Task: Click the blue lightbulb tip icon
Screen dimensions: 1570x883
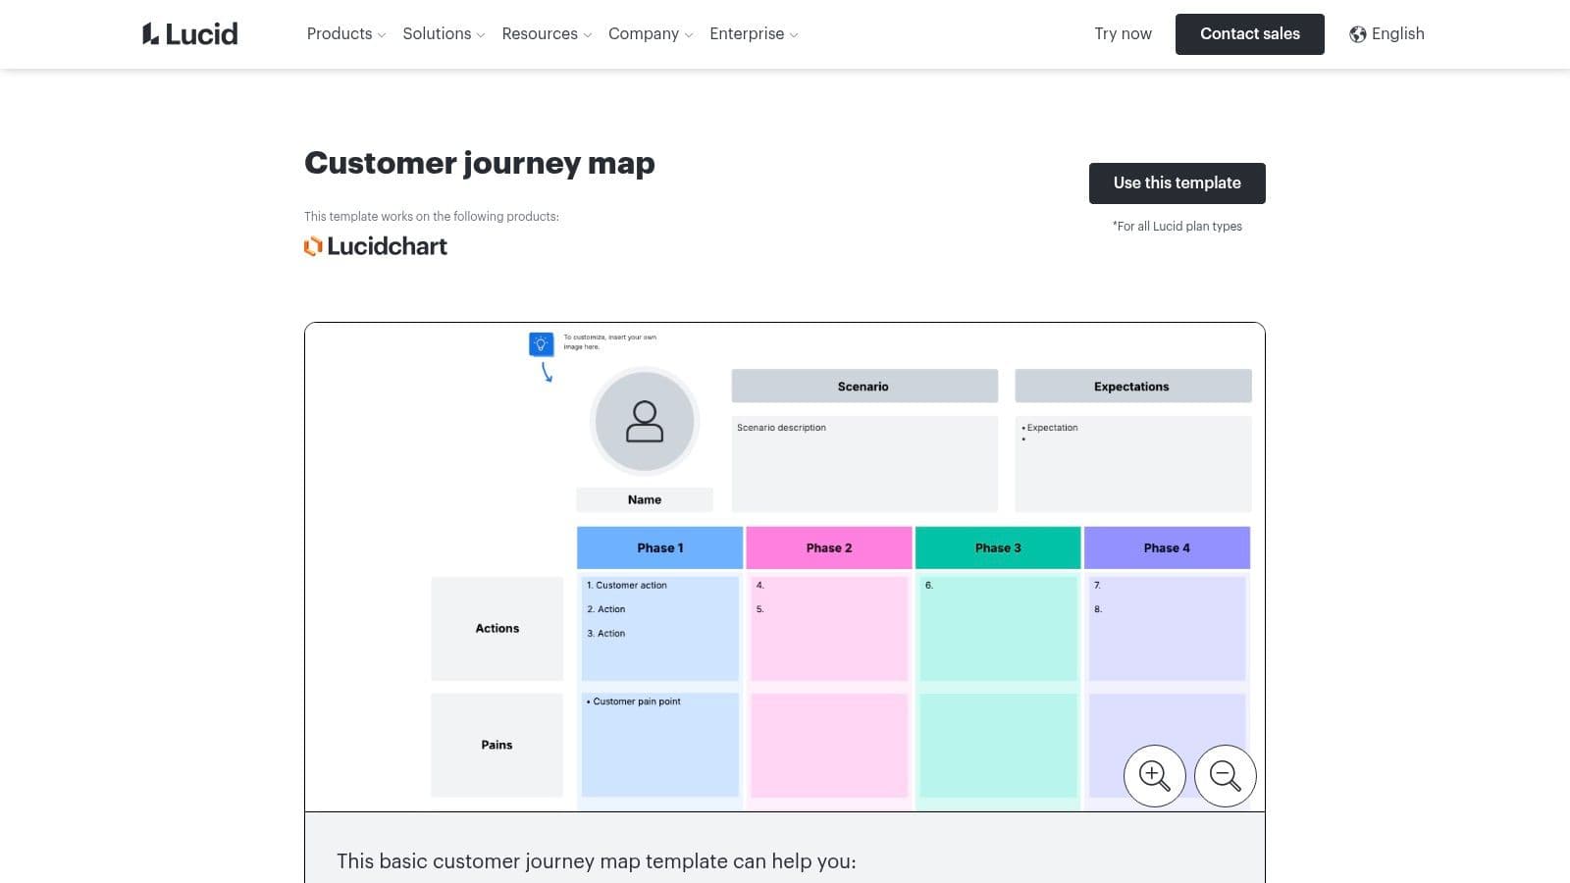Action: point(541,344)
